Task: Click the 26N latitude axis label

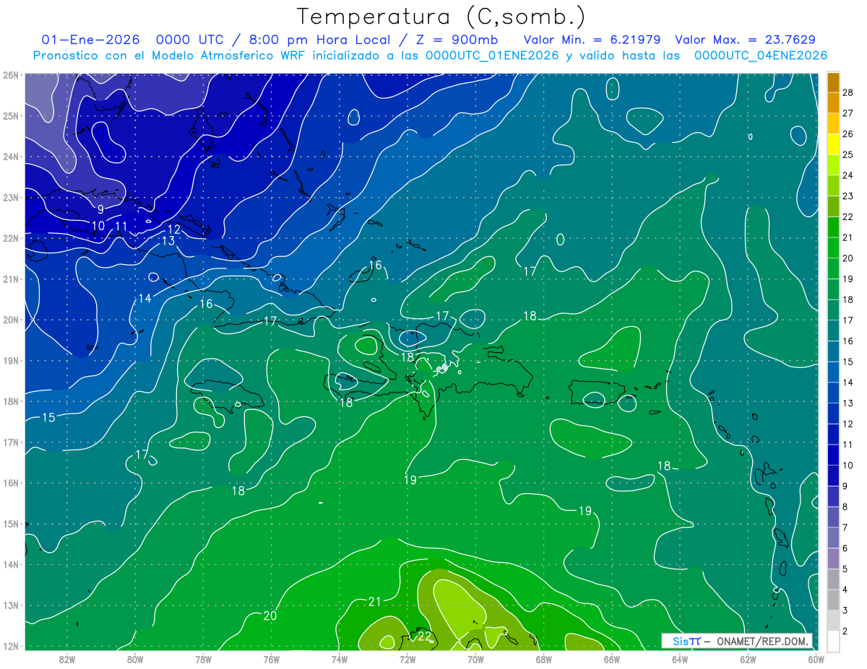Action: 10,75
